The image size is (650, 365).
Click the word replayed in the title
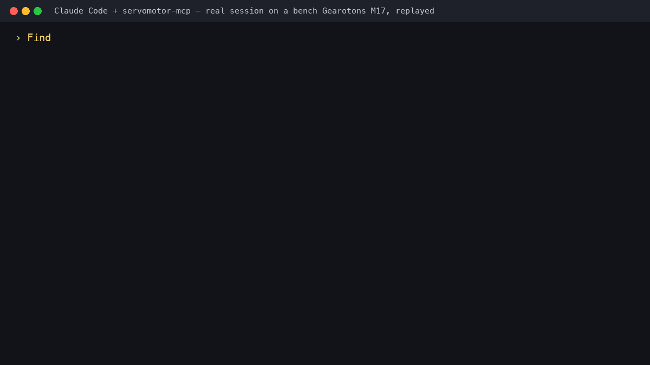(415, 11)
